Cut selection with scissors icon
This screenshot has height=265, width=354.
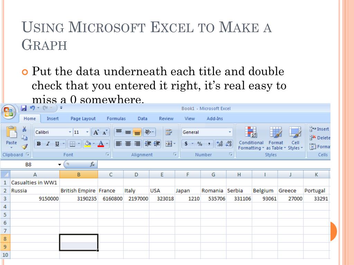click(25, 129)
